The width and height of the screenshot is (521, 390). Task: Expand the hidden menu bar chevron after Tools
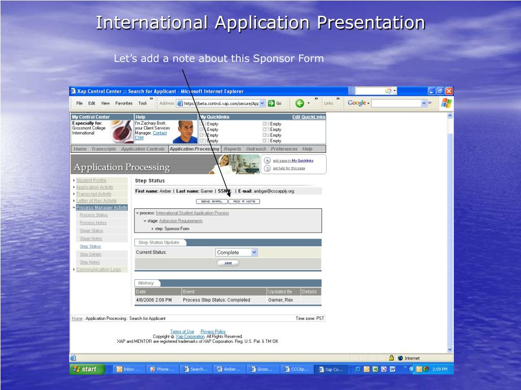pos(152,99)
